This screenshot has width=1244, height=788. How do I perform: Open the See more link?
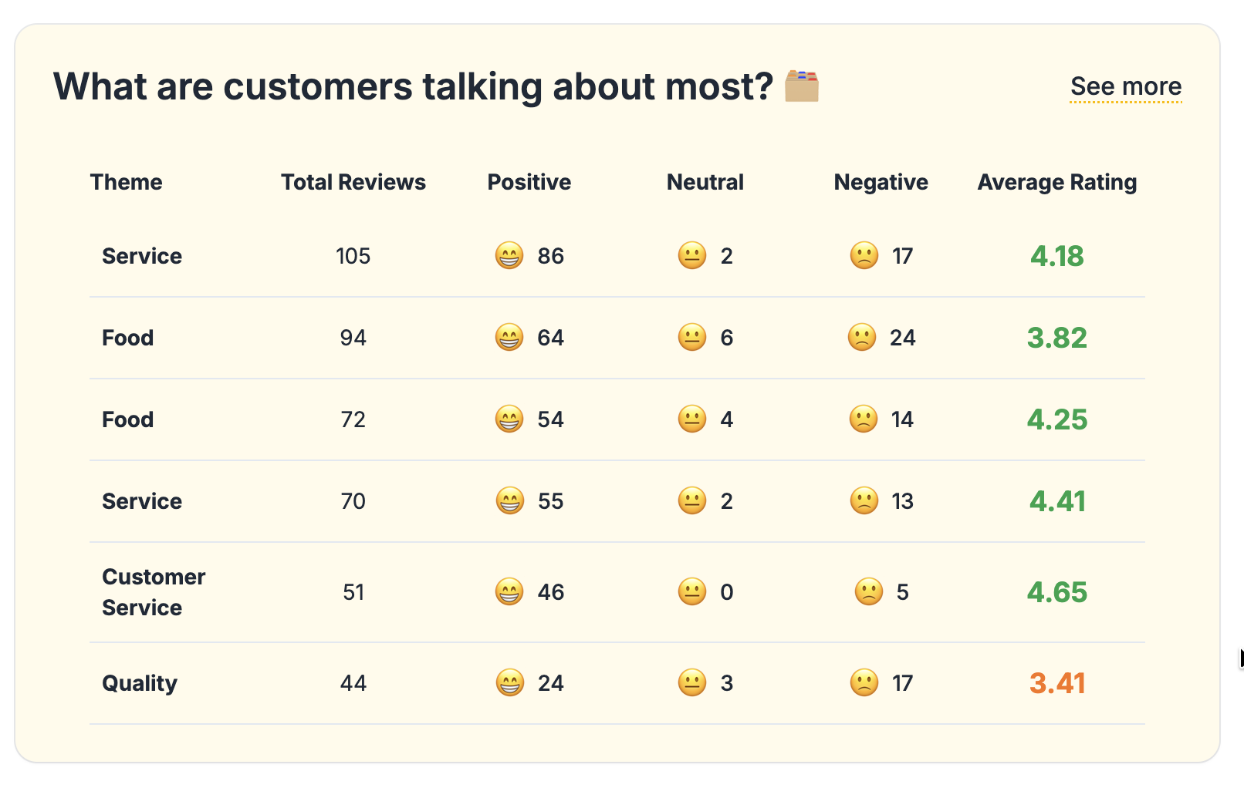click(1126, 86)
